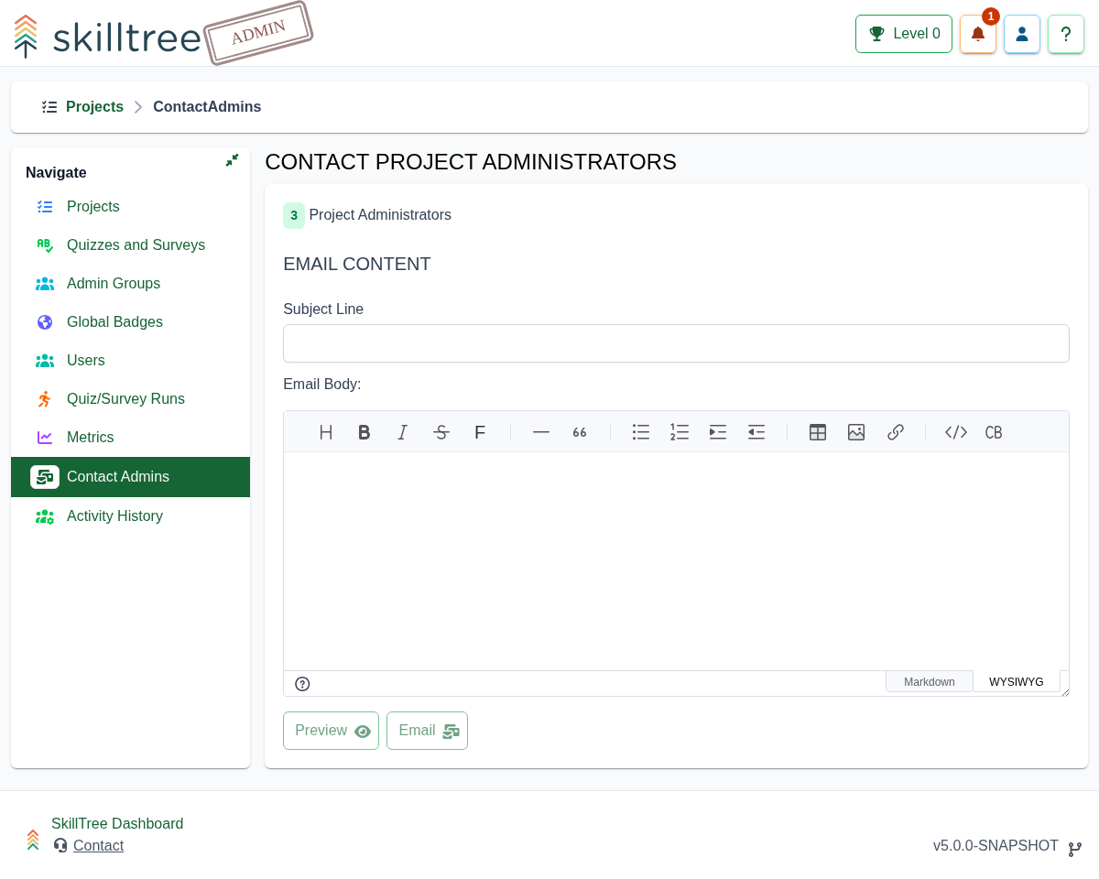This screenshot has width=1099, height=879.
Task: Insert a blockquote
Action: click(x=580, y=432)
